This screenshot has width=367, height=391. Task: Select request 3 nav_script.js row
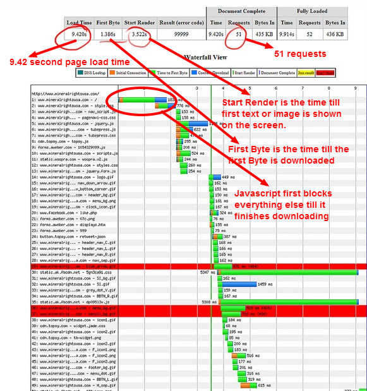pyautogui.click(x=199, y=112)
